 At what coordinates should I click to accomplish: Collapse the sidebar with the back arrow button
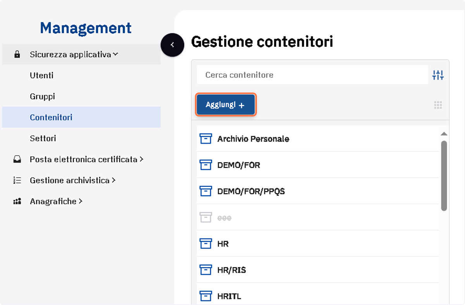(172, 45)
